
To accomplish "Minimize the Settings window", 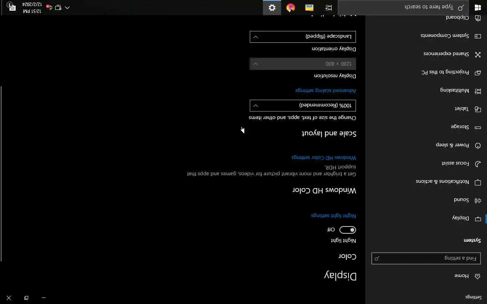I will click(x=44, y=298).
